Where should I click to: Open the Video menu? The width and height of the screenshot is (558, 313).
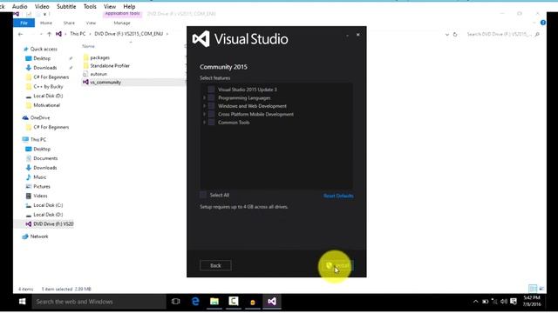[42, 6]
